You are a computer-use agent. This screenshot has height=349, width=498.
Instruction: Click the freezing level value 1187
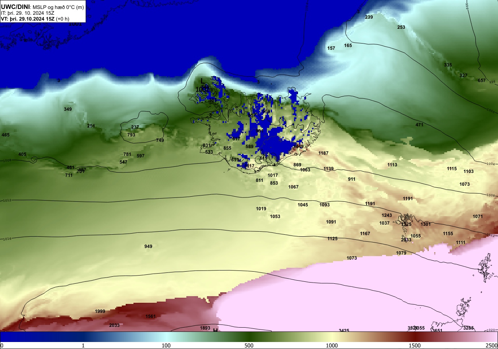point(323,153)
